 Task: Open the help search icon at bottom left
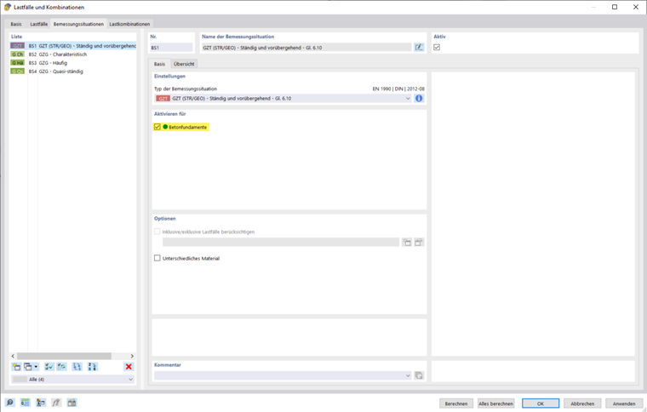coord(10,403)
